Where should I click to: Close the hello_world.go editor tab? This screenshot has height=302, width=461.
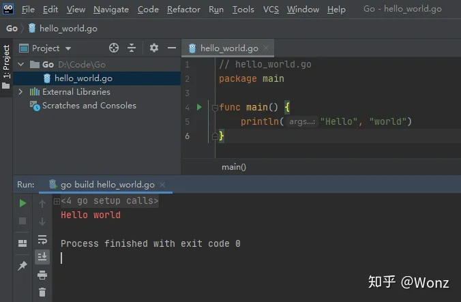point(266,48)
